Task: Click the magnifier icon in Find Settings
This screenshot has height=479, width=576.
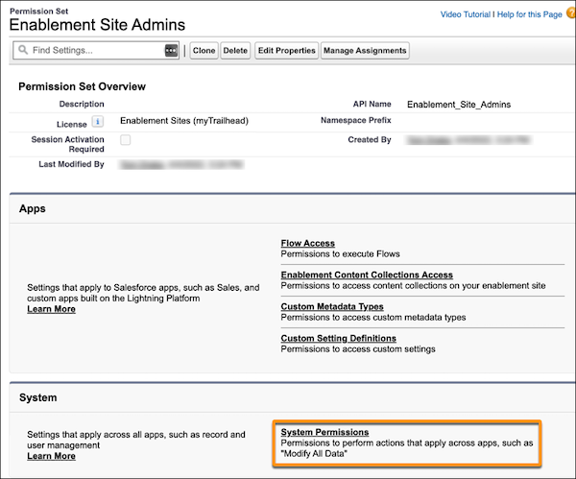Action: [x=23, y=50]
